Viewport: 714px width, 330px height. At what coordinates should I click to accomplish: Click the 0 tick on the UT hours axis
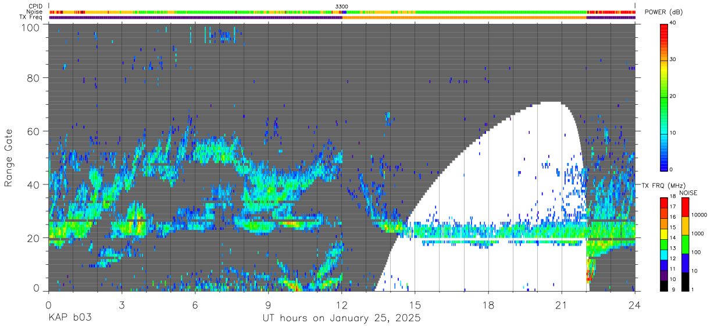[48, 304]
